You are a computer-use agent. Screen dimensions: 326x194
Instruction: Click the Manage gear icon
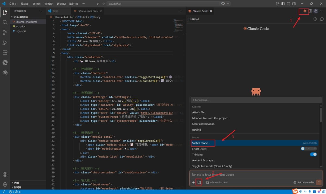tap(5, 185)
